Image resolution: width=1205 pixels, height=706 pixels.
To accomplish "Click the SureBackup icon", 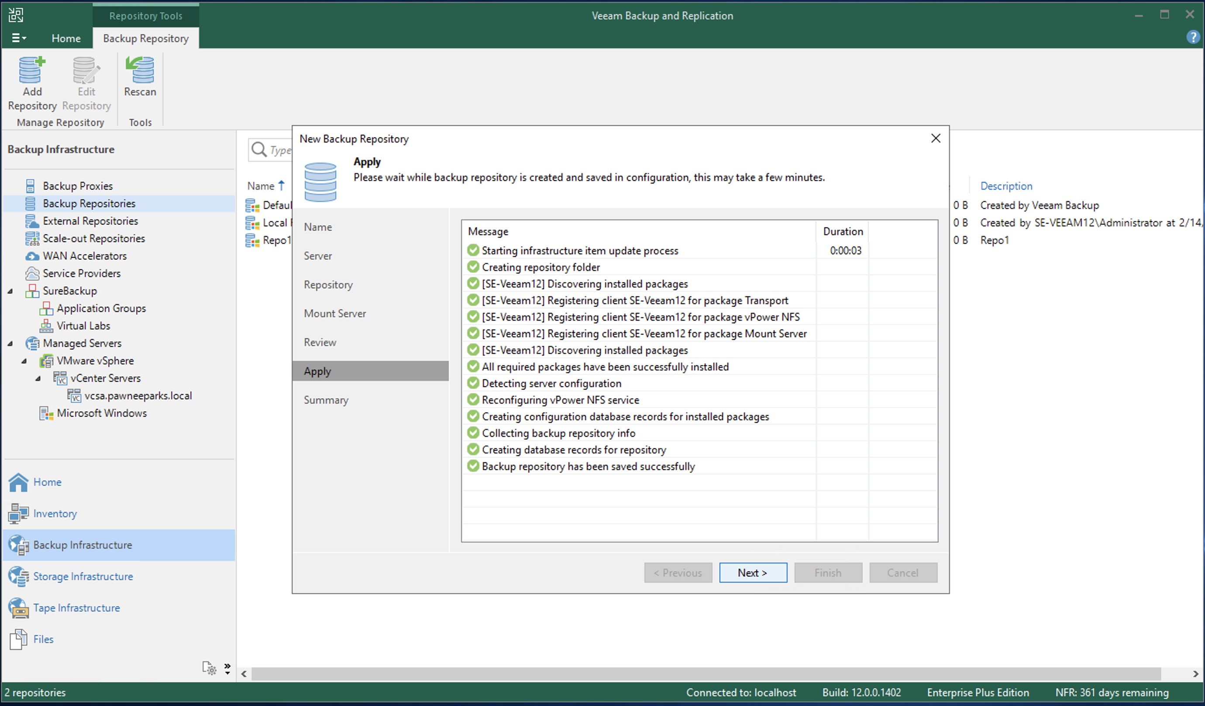I will [31, 291].
